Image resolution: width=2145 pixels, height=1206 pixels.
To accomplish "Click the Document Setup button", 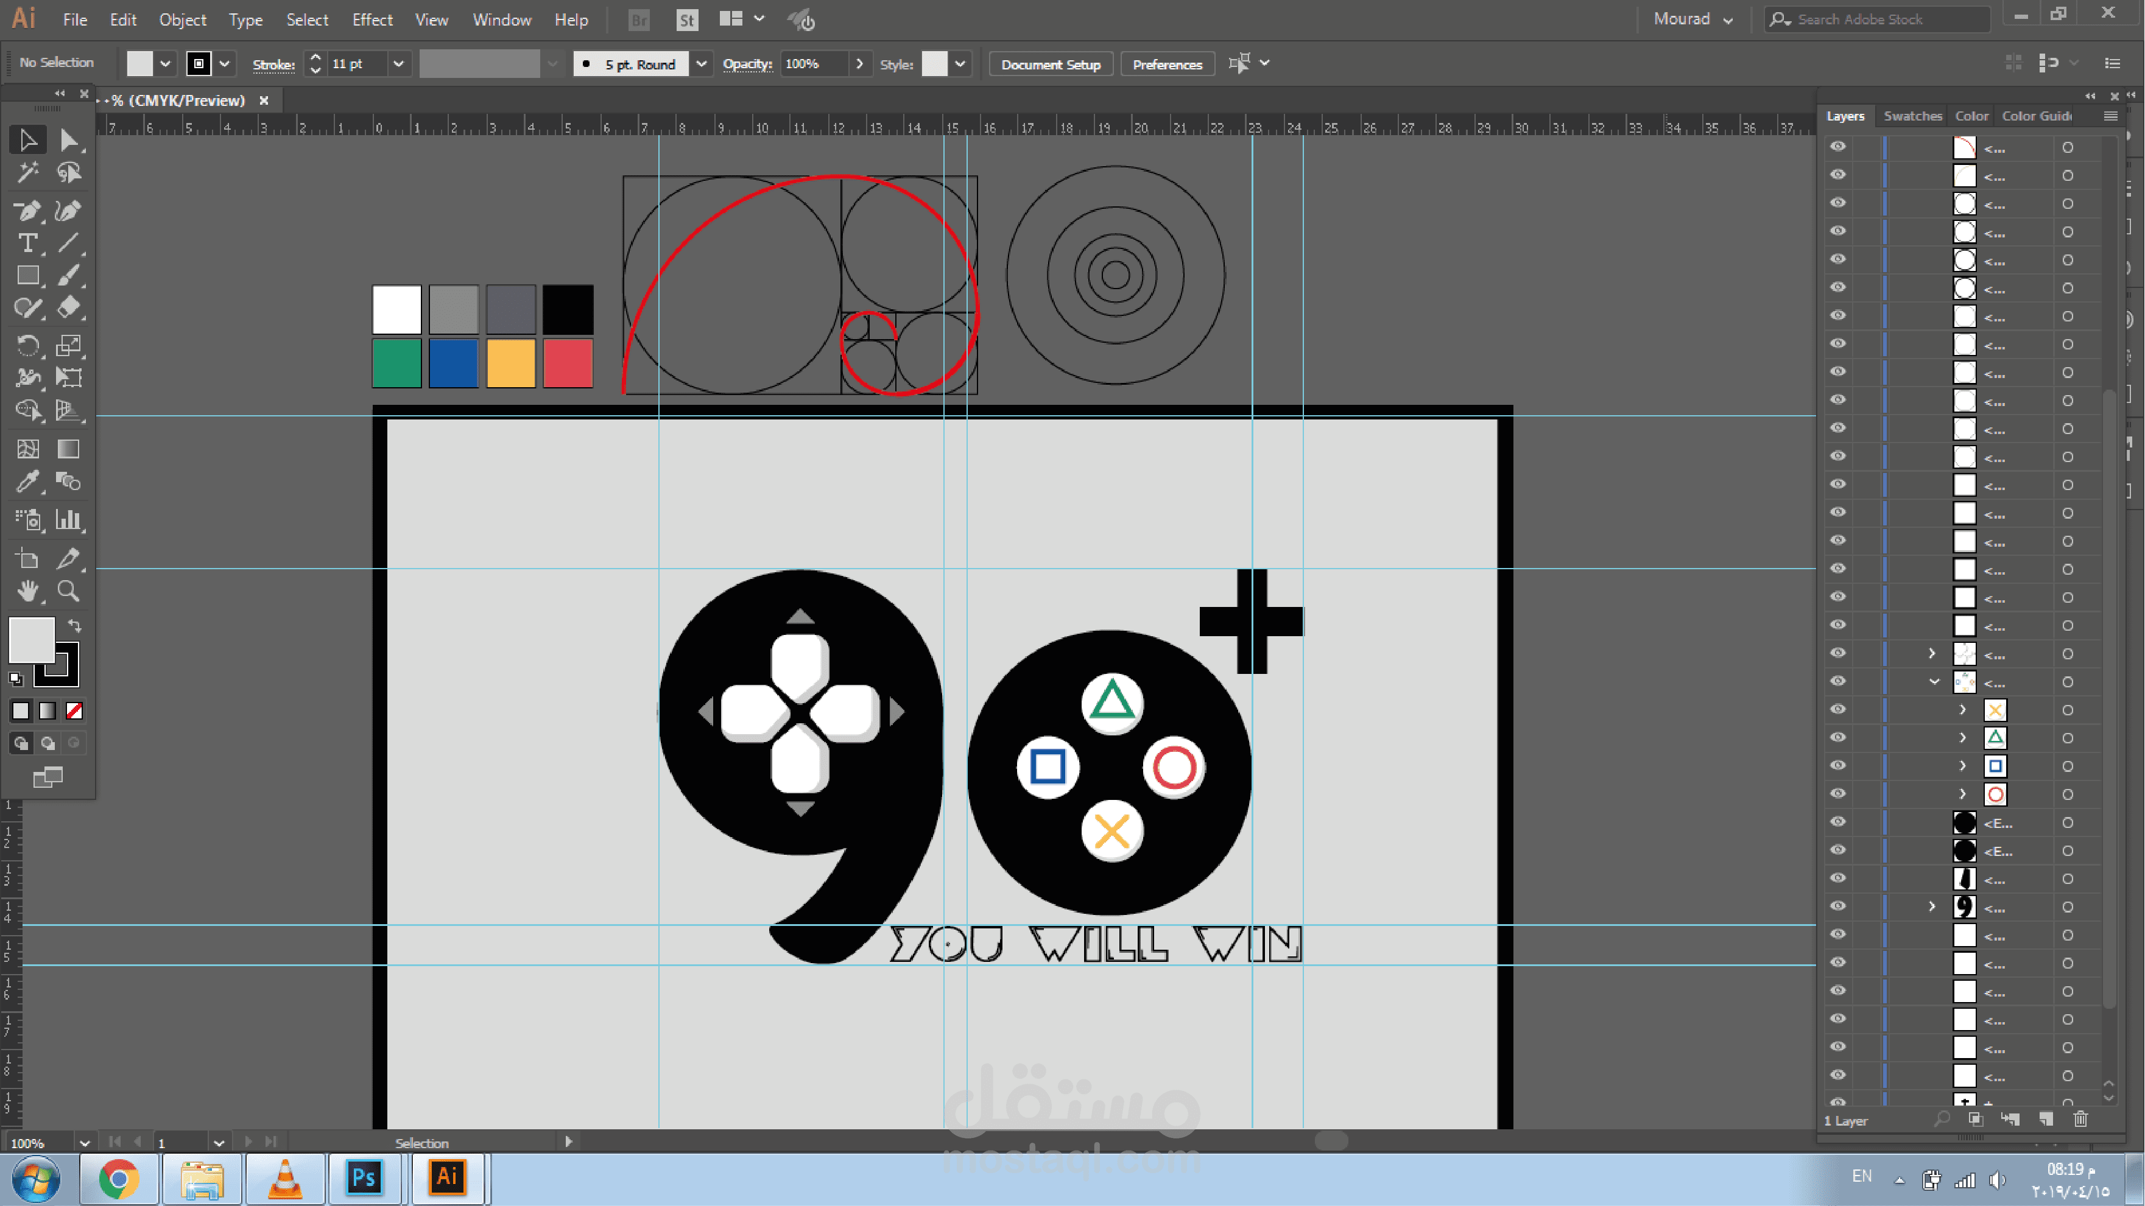I will [x=1051, y=64].
